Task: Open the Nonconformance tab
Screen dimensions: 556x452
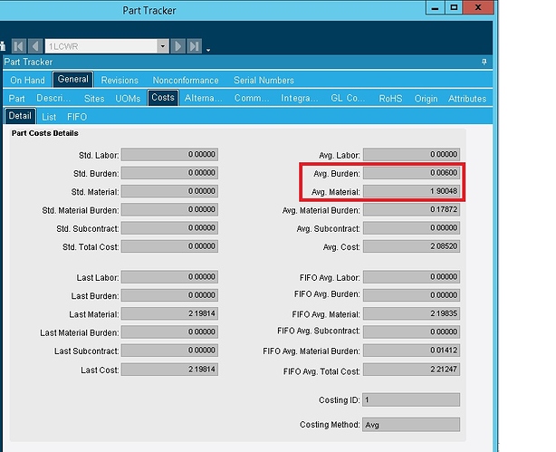Action: (x=186, y=81)
